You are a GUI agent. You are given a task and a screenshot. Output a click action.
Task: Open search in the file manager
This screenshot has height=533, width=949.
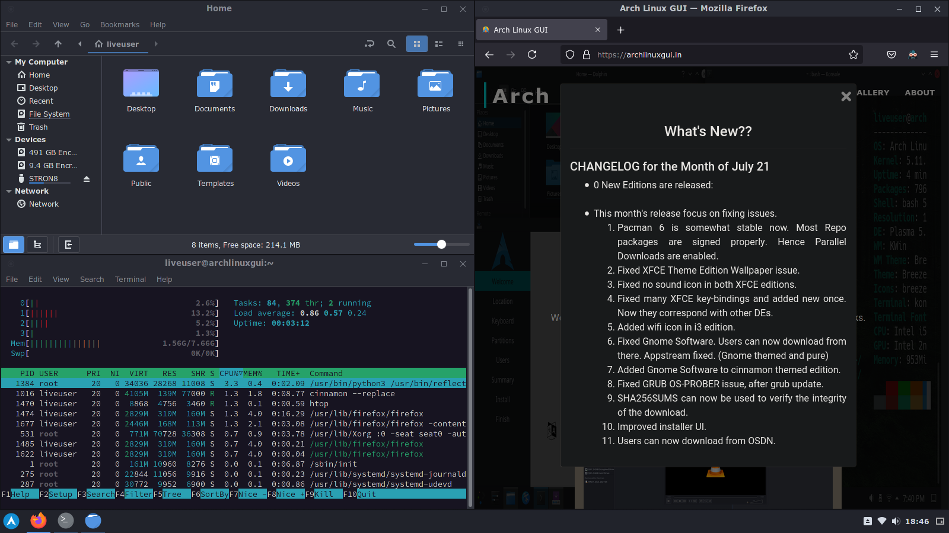tap(391, 44)
